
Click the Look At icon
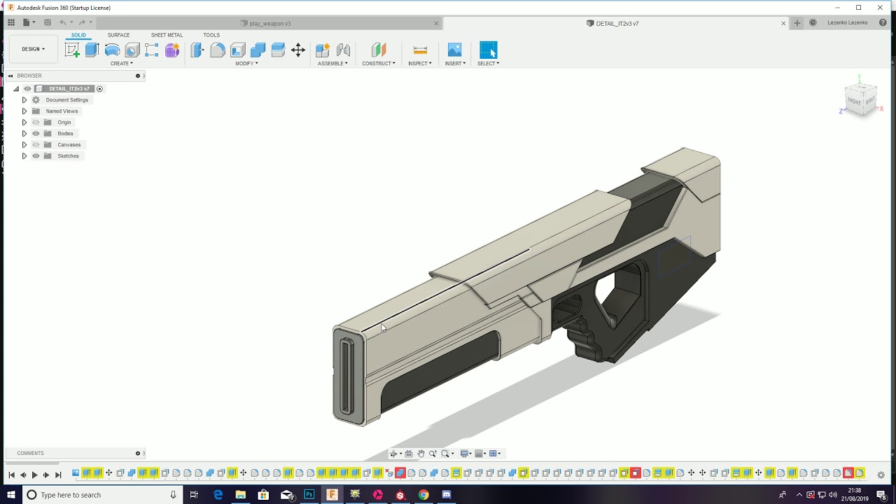point(409,454)
